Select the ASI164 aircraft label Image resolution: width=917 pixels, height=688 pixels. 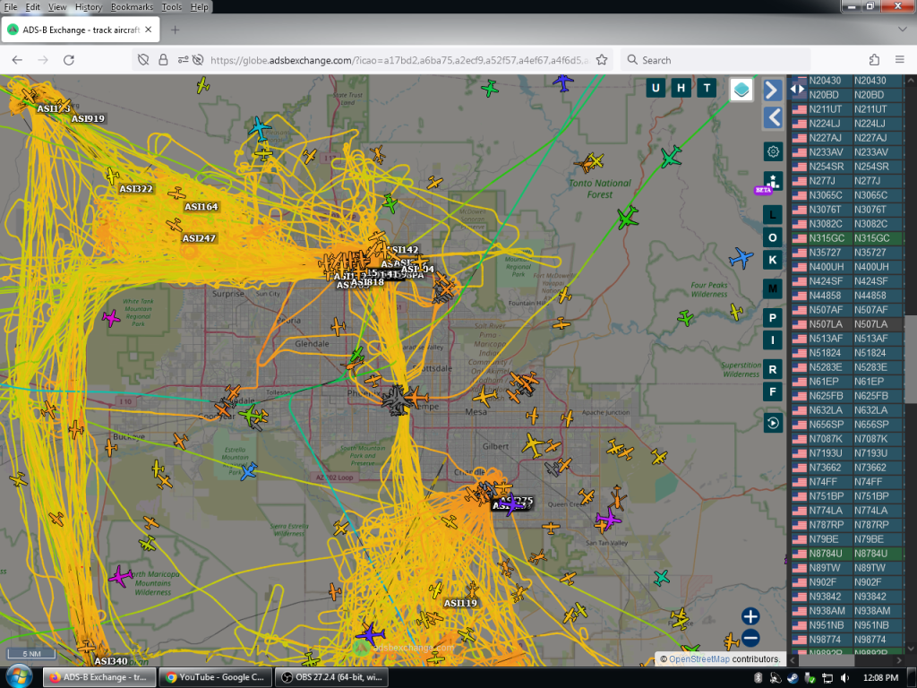[x=201, y=207]
